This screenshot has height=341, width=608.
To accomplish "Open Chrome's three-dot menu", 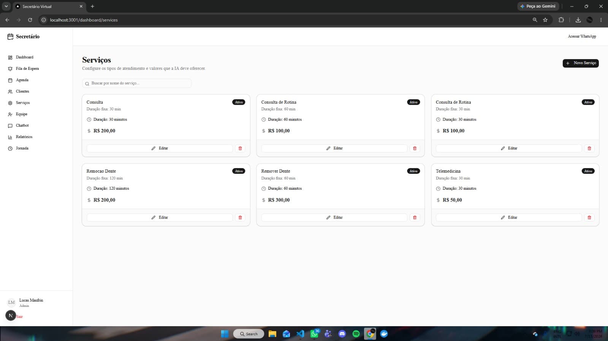I will [x=601, y=20].
